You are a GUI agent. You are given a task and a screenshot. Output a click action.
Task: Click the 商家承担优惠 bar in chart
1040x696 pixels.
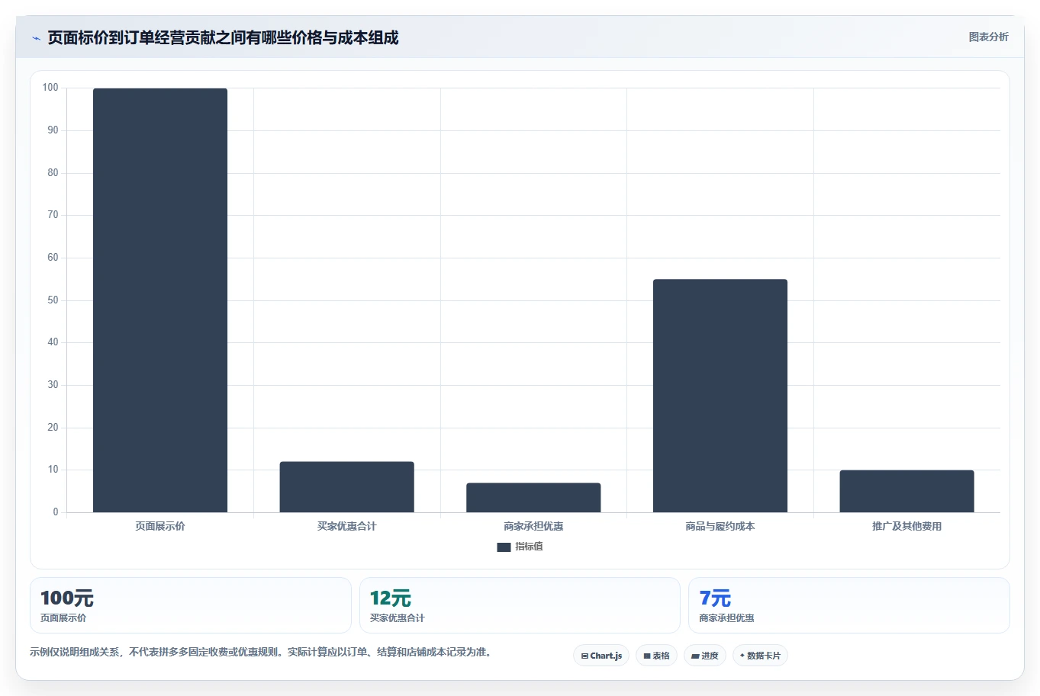[x=533, y=498]
